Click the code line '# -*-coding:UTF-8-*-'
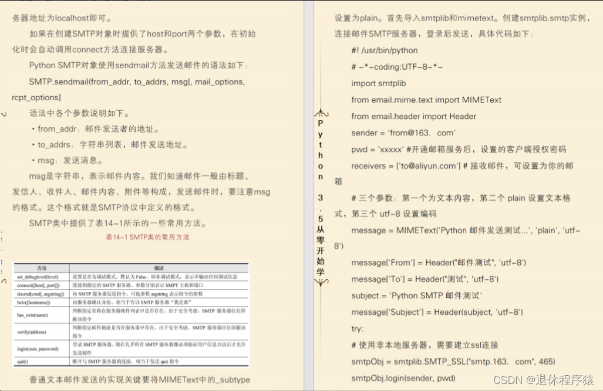The image size is (603, 391). 397,67
